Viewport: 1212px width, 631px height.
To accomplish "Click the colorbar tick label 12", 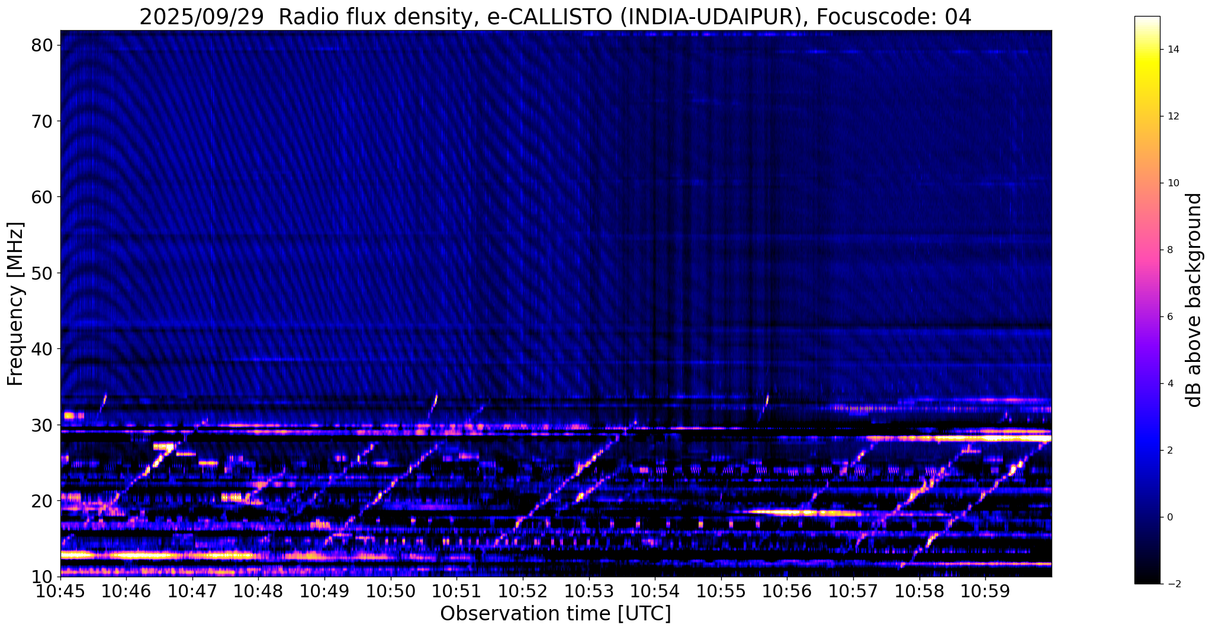I will pos(1173,117).
